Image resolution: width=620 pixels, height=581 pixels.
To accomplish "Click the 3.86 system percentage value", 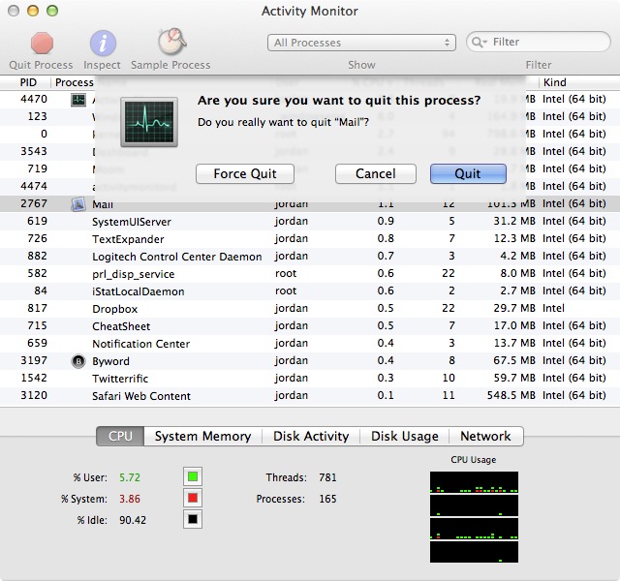I will pos(130,499).
